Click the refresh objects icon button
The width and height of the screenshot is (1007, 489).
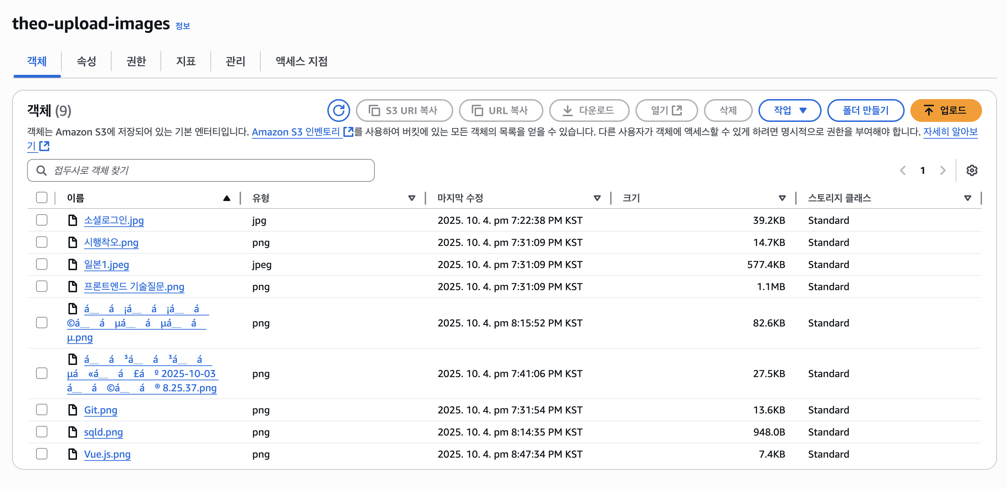338,110
